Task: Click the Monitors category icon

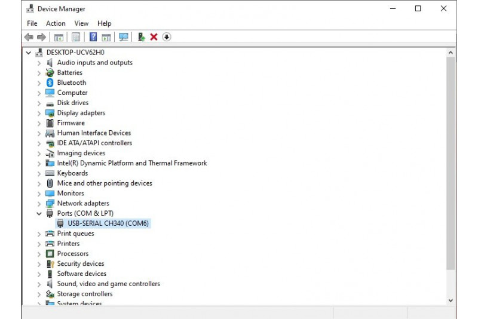Action: tap(50, 193)
